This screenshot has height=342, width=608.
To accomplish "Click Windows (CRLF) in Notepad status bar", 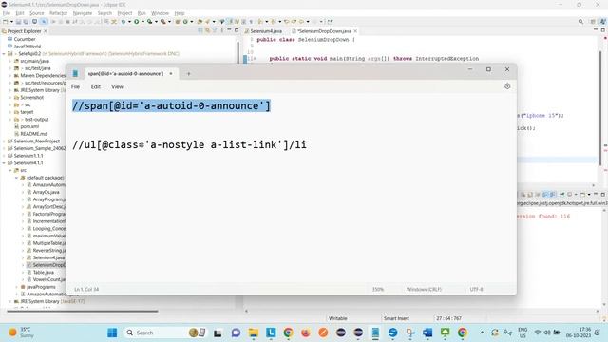I will click(x=424, y=289).
